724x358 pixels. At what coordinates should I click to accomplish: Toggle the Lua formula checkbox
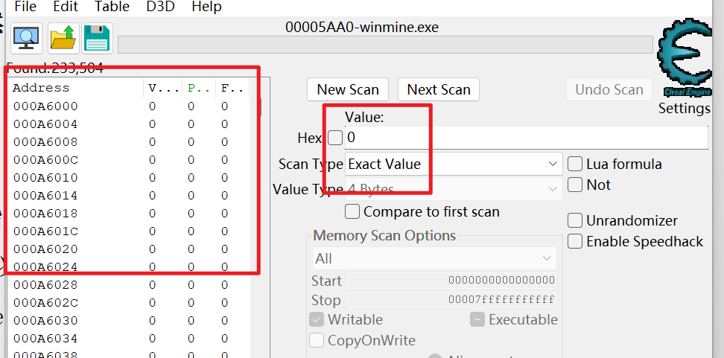[x=575, y=164]
